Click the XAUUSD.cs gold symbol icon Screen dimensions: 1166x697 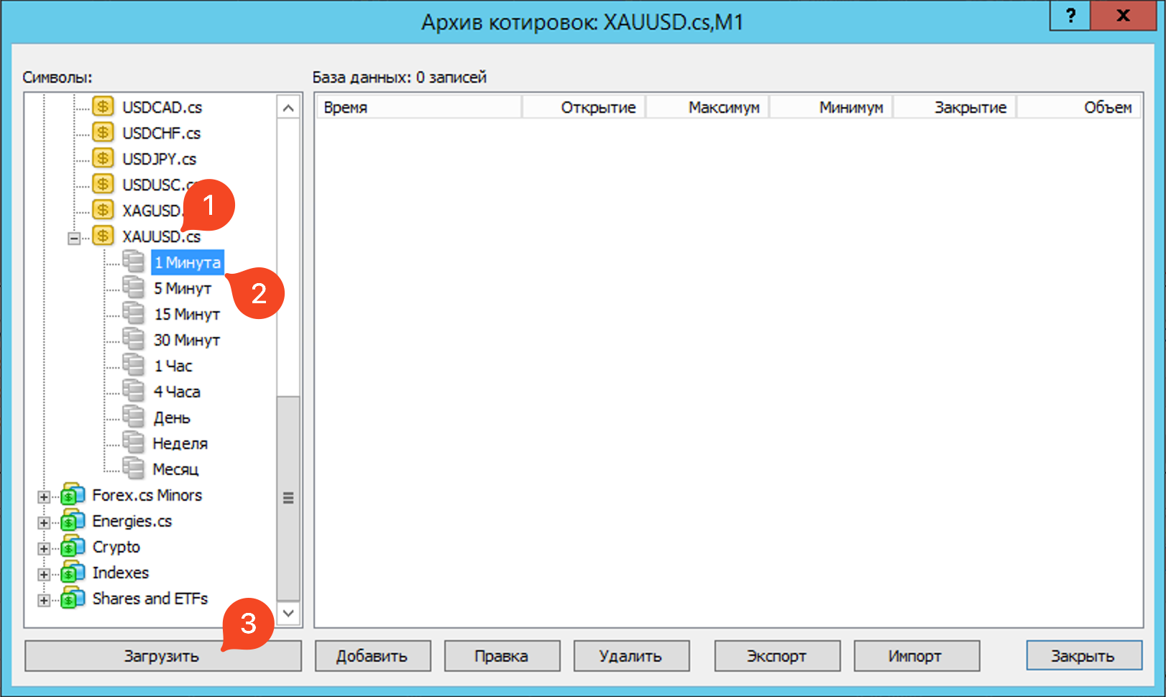click(104, 236)
